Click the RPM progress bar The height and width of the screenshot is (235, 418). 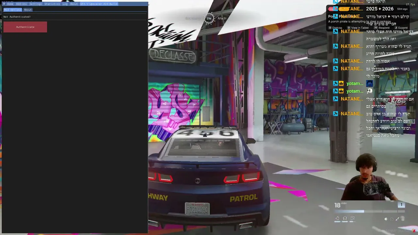coord(370,211)
